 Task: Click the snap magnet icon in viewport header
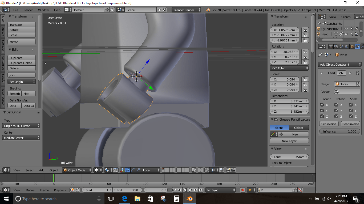[207, 170]
